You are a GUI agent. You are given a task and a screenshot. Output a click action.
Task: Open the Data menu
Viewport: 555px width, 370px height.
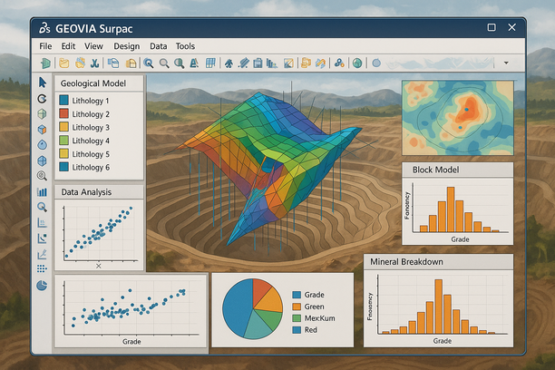pos(158,45)
